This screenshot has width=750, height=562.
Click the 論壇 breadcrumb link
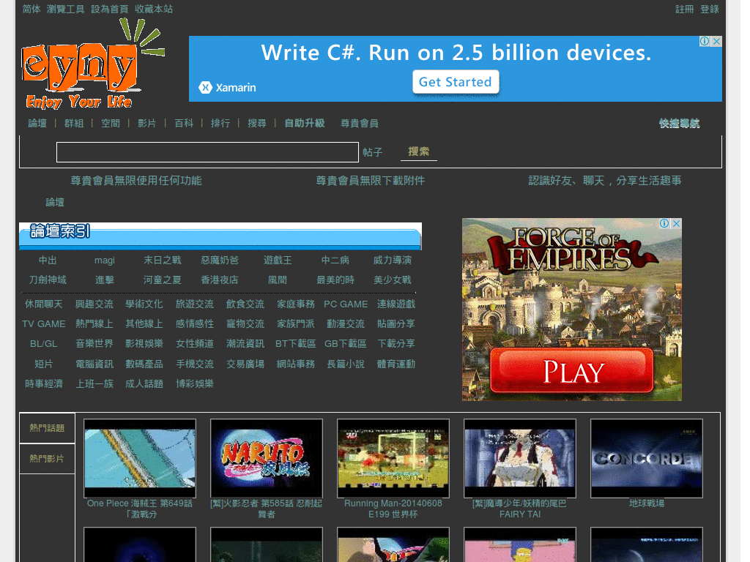pyautogui.click(x=55, y=202)
